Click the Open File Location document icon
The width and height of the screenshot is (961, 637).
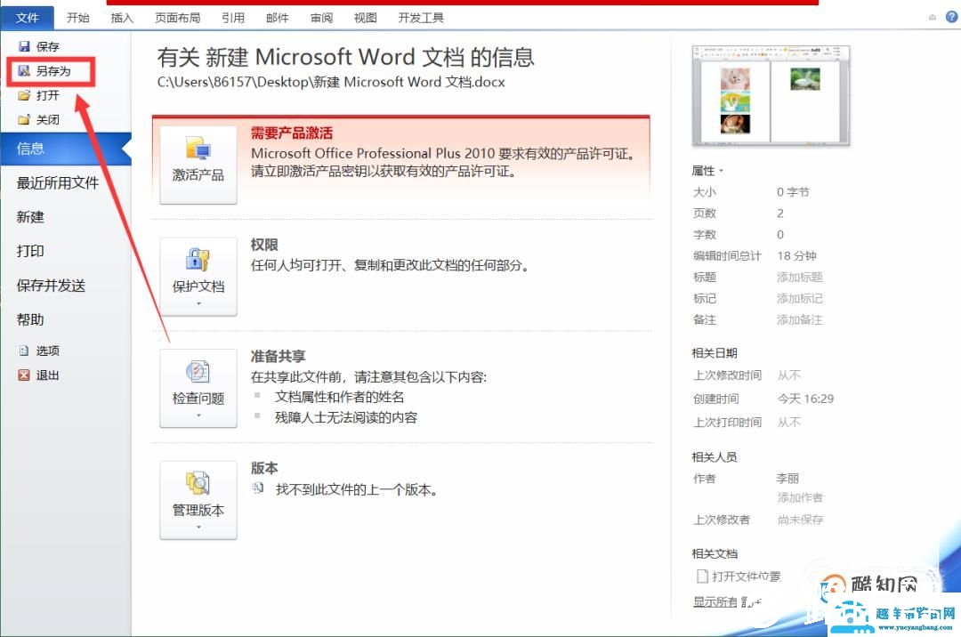pyautogui.click(x=702, y=576)
